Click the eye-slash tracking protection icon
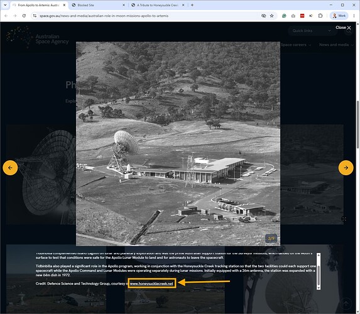 tap(264, 16)
